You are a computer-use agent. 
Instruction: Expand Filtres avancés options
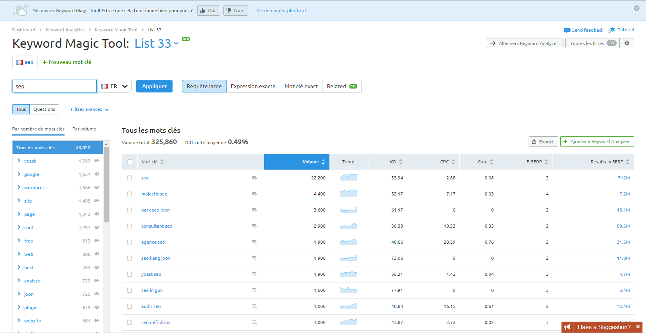[90, 109]
